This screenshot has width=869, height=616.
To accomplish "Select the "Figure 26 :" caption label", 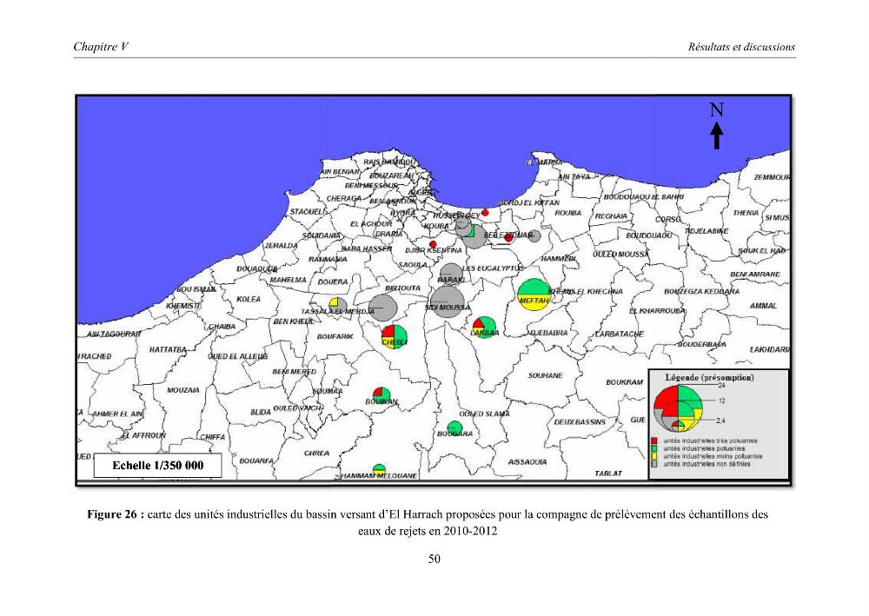I will [116, 514].
